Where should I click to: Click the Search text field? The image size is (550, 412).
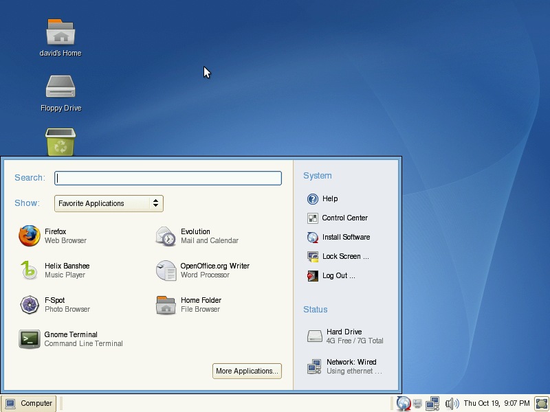tap(168, 178)
